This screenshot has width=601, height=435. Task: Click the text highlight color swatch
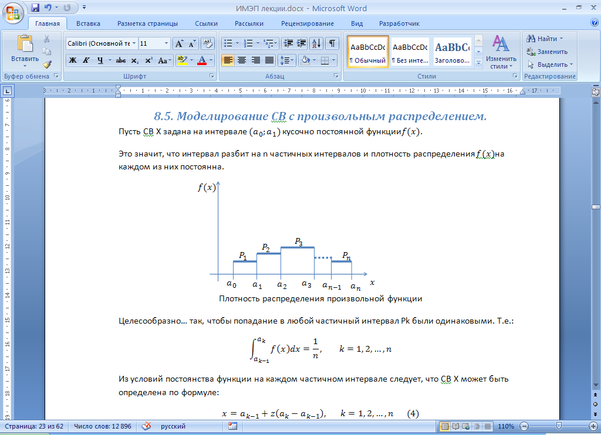click(x=182, y=60)
